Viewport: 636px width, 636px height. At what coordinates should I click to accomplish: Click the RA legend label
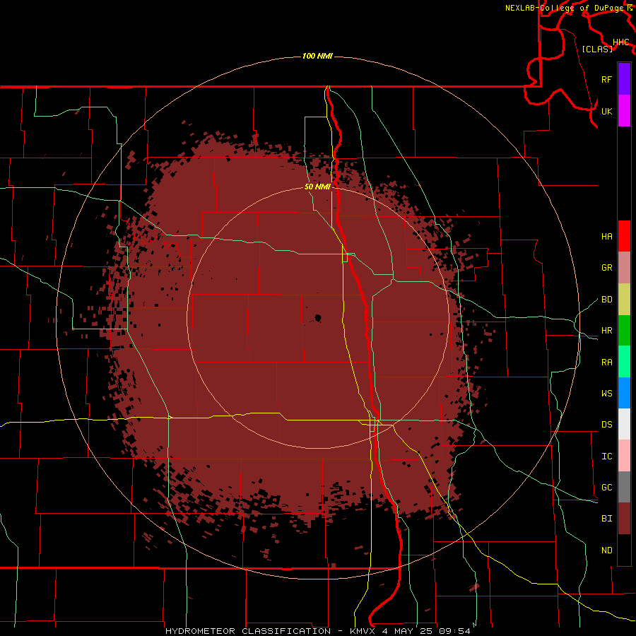[607, 363]
